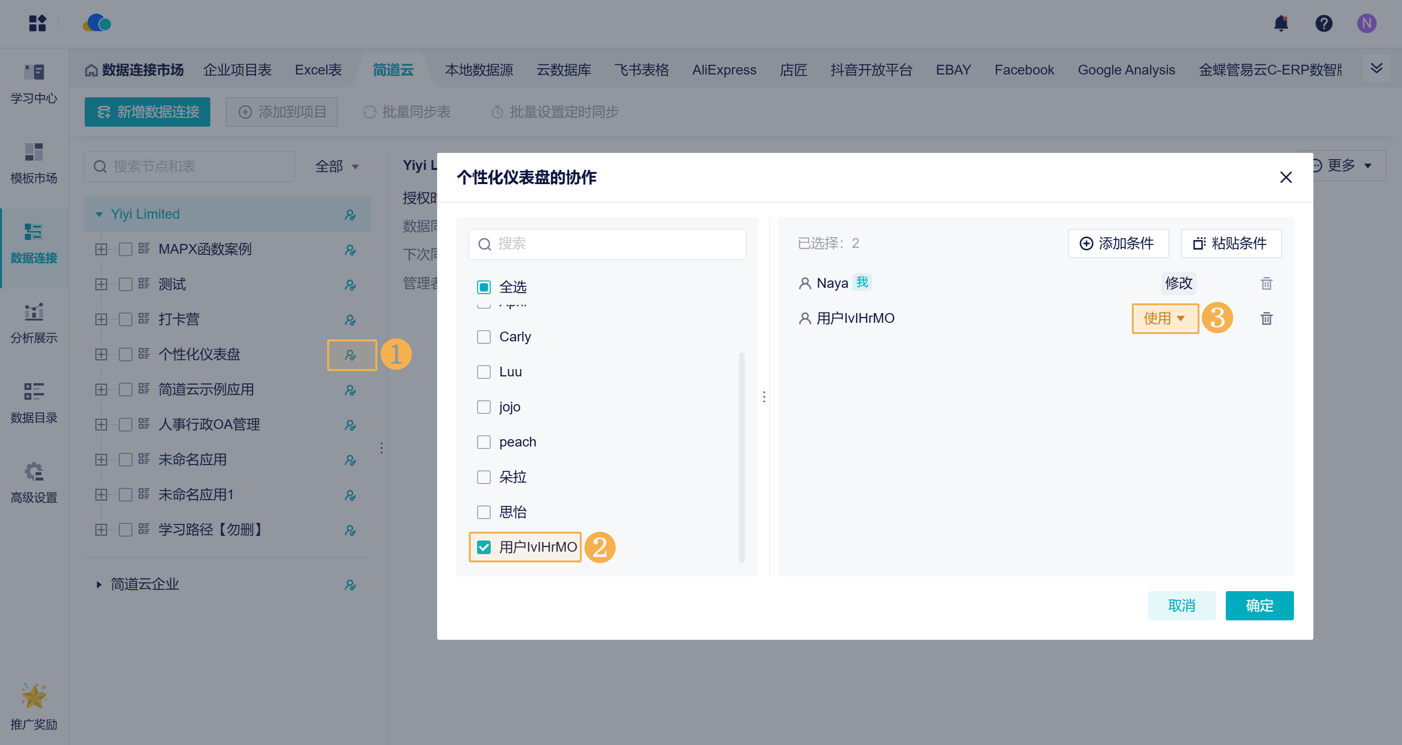Switch to 本地数据源 tab
Image resolution: width=1402 pixels, height=745 pixels.
(x=479, y=70)
